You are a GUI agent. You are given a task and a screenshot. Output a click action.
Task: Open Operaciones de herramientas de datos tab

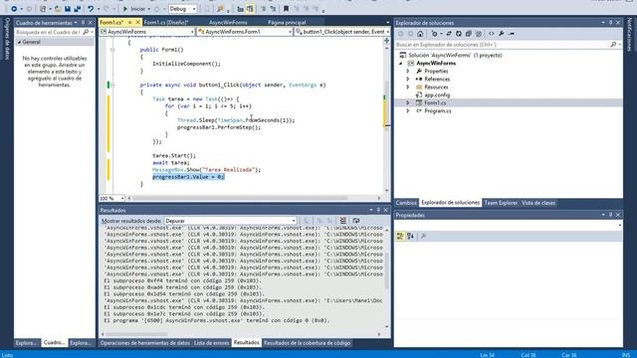145,343
